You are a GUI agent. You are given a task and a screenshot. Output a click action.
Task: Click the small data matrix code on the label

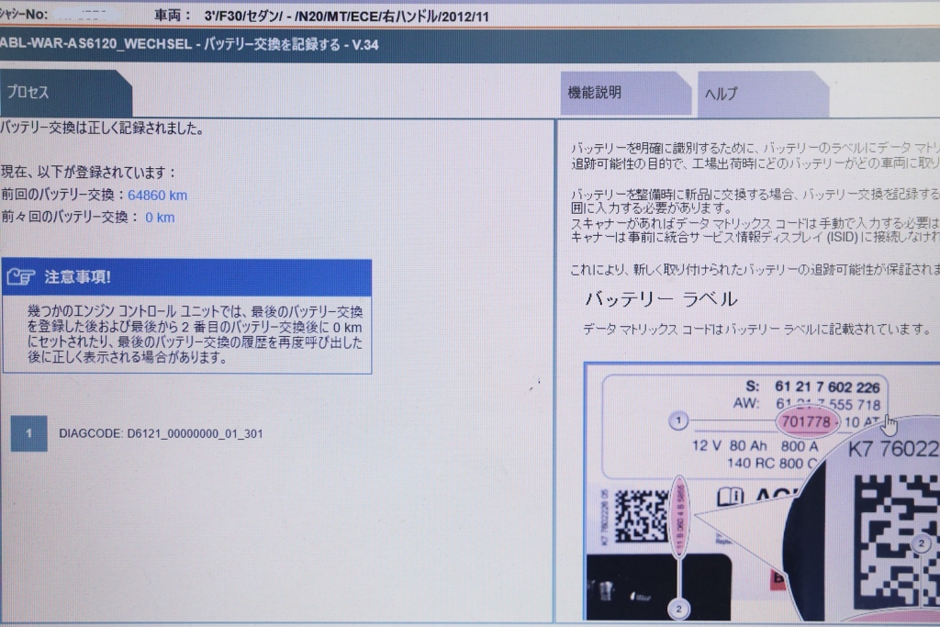click(x=642, y=515)
